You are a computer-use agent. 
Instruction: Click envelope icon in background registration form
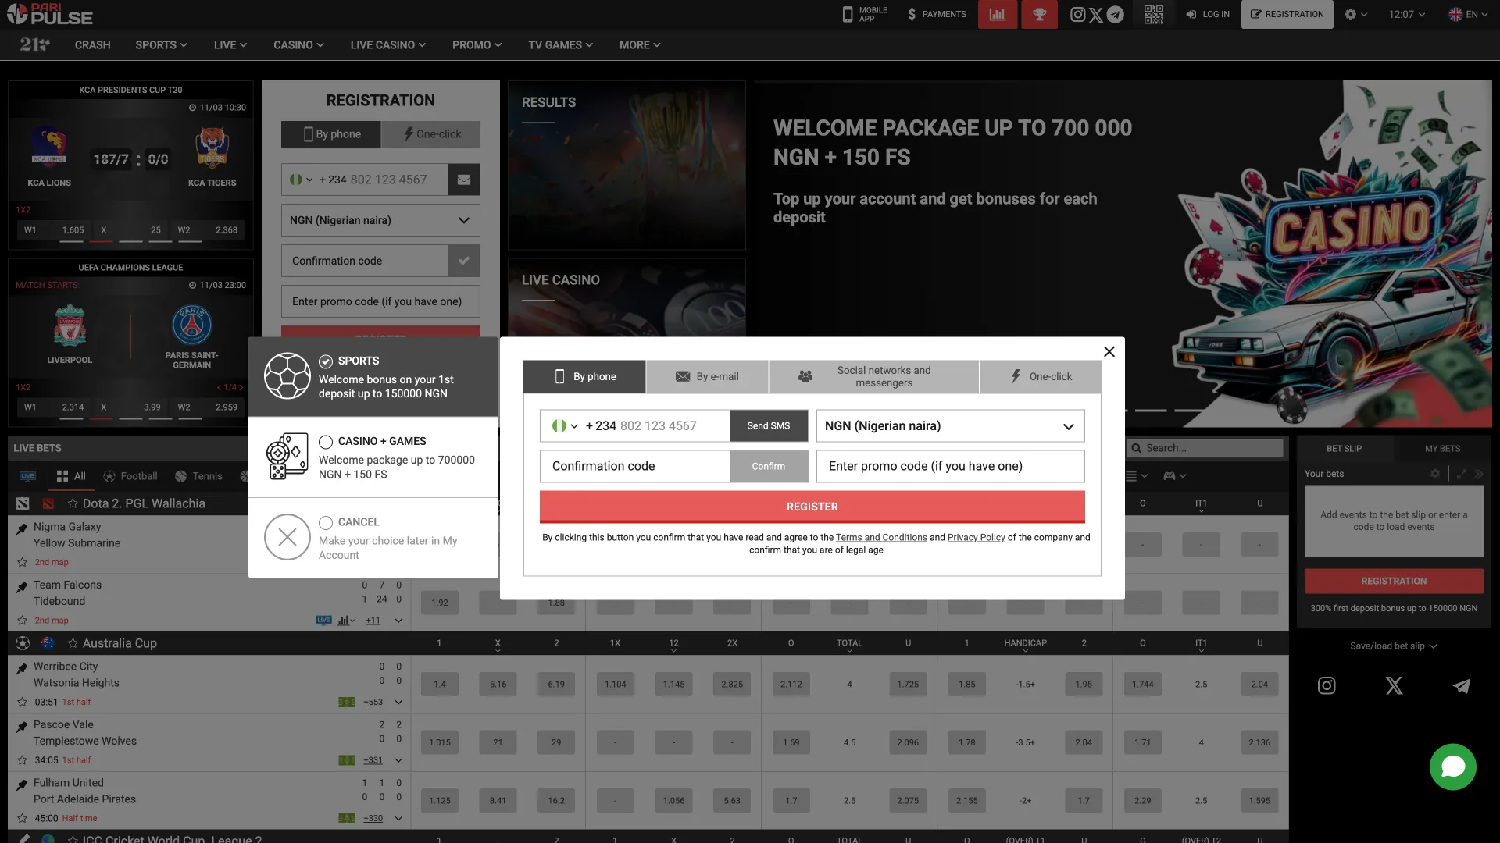pos(464,180)
